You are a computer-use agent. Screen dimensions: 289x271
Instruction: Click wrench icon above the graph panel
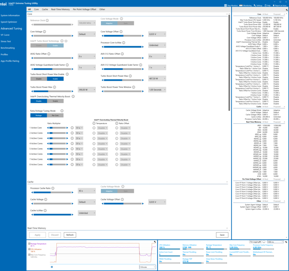coord(154,242)
